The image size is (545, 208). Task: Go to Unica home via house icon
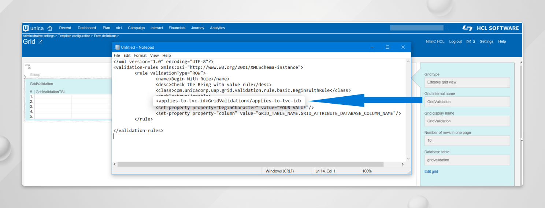(50, 28)
